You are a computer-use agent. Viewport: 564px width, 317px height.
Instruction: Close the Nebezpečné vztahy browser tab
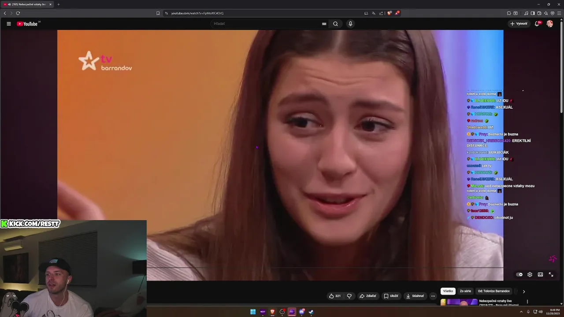(50, 4)
